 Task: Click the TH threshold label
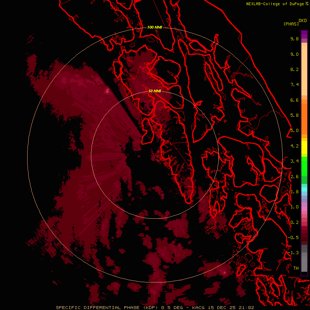click(x=296, y=268)
